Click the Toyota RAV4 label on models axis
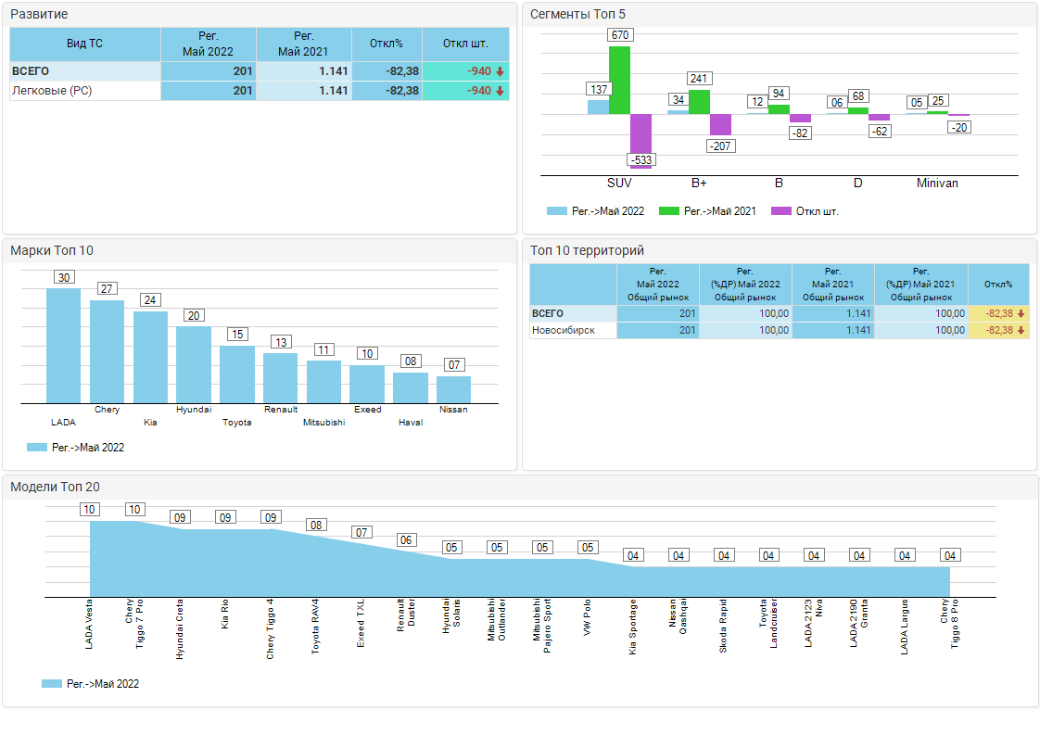The width and height of the screenshot is (1040, 735). (x=315, y=628)
